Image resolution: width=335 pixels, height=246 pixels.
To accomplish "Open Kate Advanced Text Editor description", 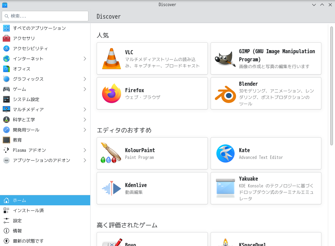I will (x=261, y=157).
